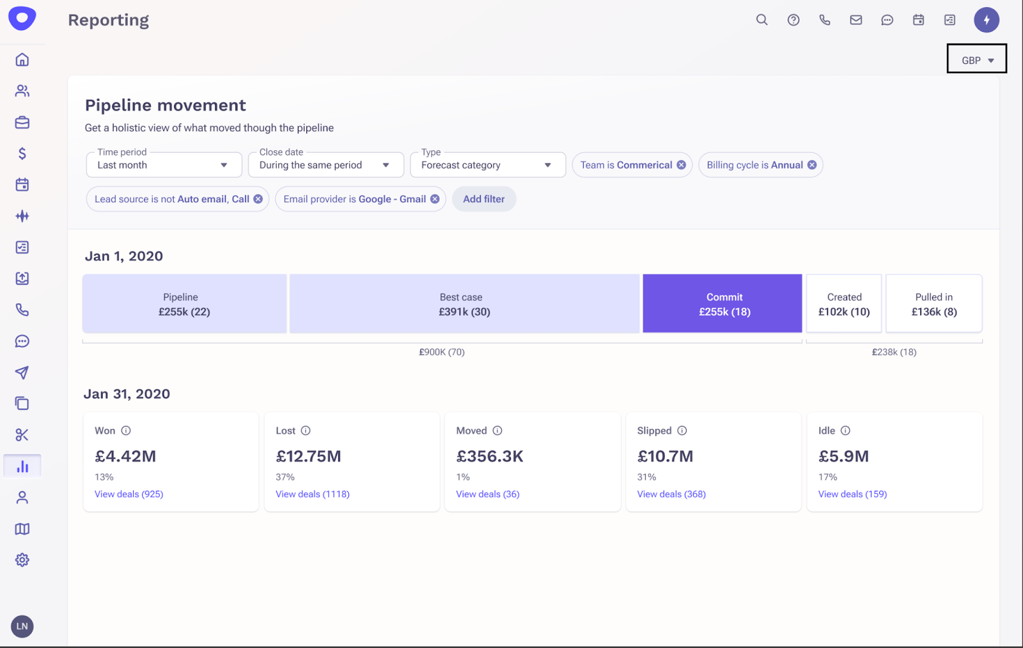This screenshot has width=1023, height=648.
Task: Open the LN user avatar
Action: [x=22, y=626]
